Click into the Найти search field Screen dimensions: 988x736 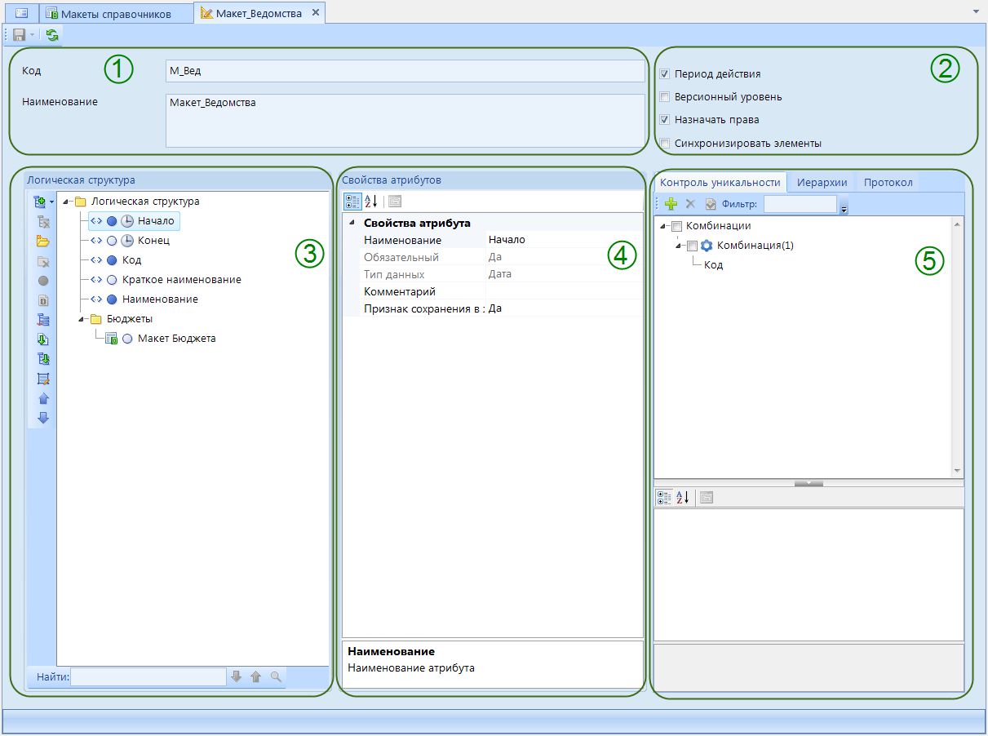click(148, 676)
